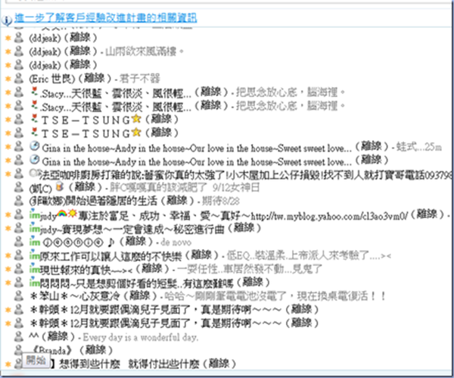The image size is (454, 378).
Task: Select contact ＊笨山＊～心灰意冷
Action: pyautogui.click(x=94, y=296)
